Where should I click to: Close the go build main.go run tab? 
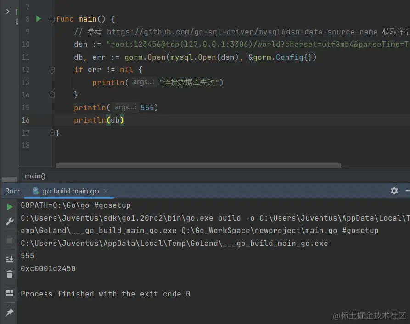tap(106, 191)
